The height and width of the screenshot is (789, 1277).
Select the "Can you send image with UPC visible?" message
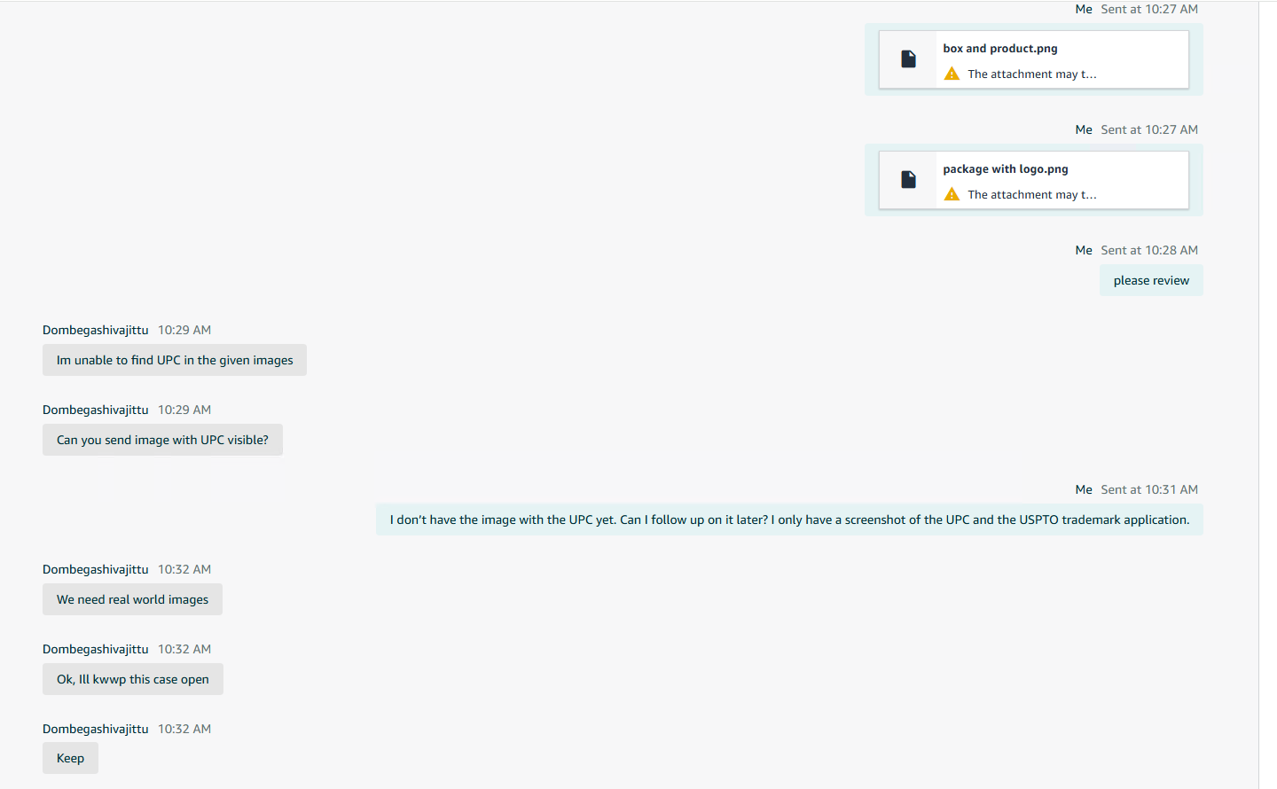(x=162, y=441)
